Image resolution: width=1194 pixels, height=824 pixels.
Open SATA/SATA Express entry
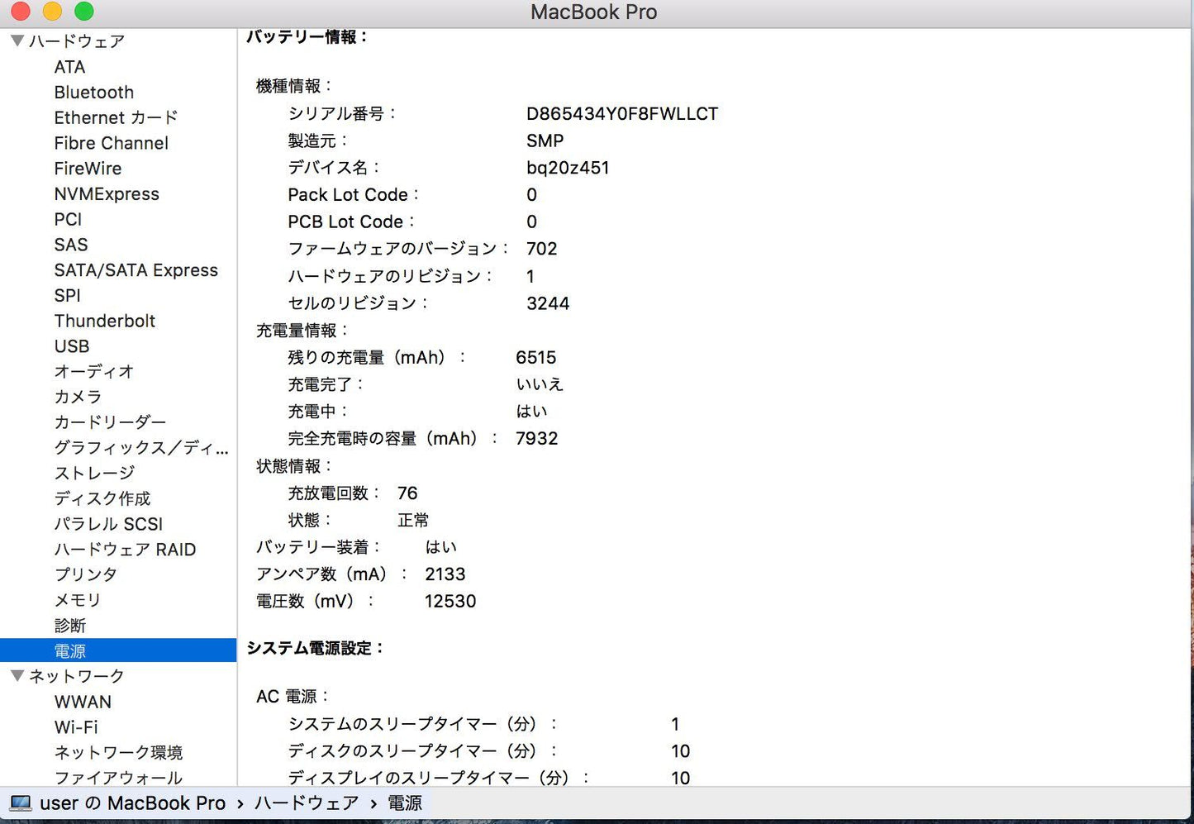point(136,270)
